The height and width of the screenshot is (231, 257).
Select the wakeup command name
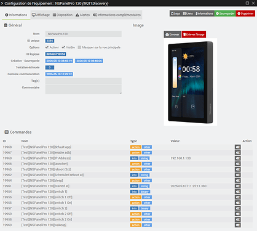click(x=44, y=225)
